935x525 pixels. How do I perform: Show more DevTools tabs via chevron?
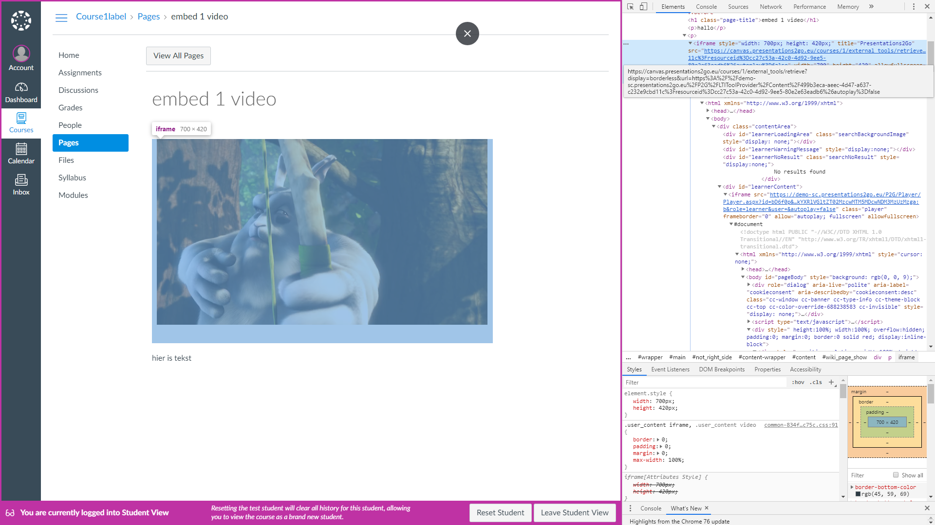[871, 6]
